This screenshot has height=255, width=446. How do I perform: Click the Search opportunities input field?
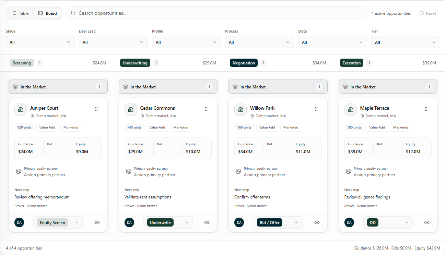(x=217, y=13)
